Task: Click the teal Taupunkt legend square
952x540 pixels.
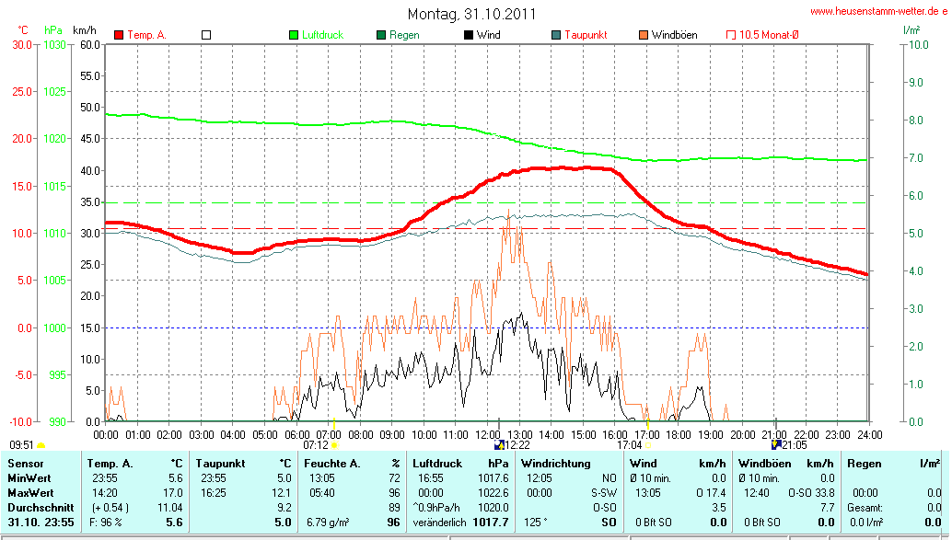Action: pyautogui.click(x=556, y=35)
